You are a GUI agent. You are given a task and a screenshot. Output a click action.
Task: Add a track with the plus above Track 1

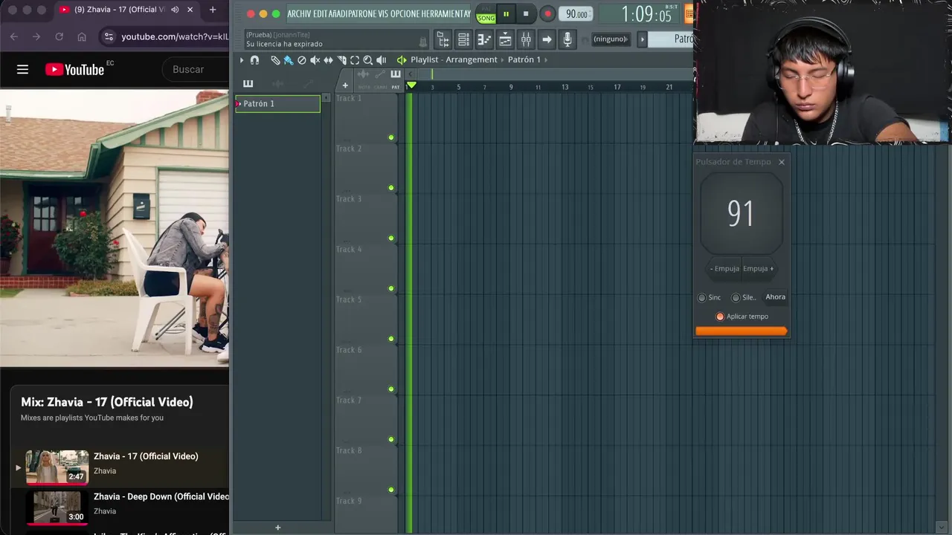pyautogui.click(x=345, y=85)
